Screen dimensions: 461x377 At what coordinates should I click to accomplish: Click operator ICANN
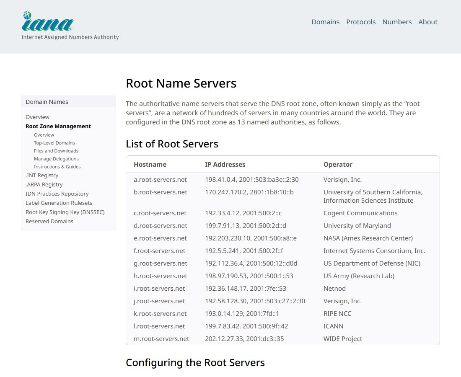tap(334, 326)
